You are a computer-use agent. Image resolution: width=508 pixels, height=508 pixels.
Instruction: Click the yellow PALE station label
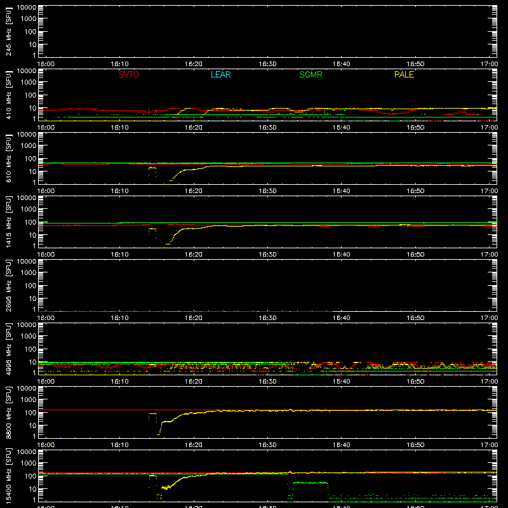click(x=404, y=74)
